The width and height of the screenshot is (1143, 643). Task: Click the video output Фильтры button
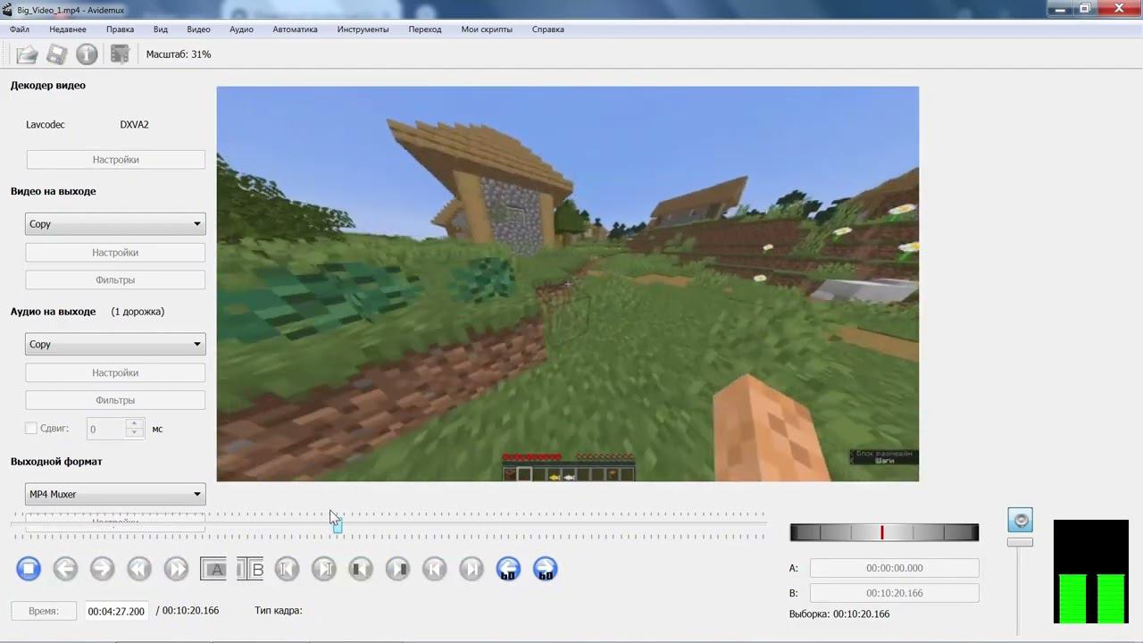115,280
